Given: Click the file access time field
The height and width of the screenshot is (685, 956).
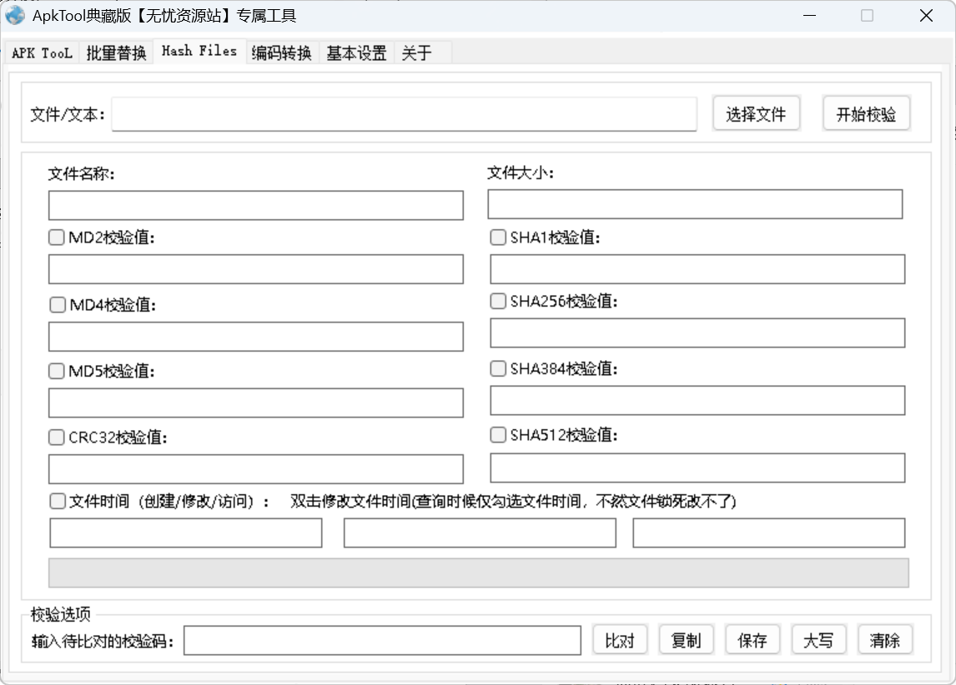Looking at the screenshot, I should (x=769, y=532).
